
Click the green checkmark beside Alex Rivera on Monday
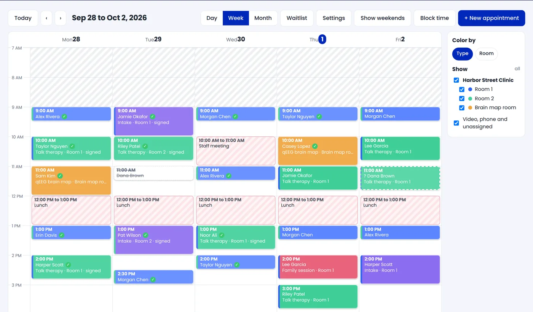[64, 117]
